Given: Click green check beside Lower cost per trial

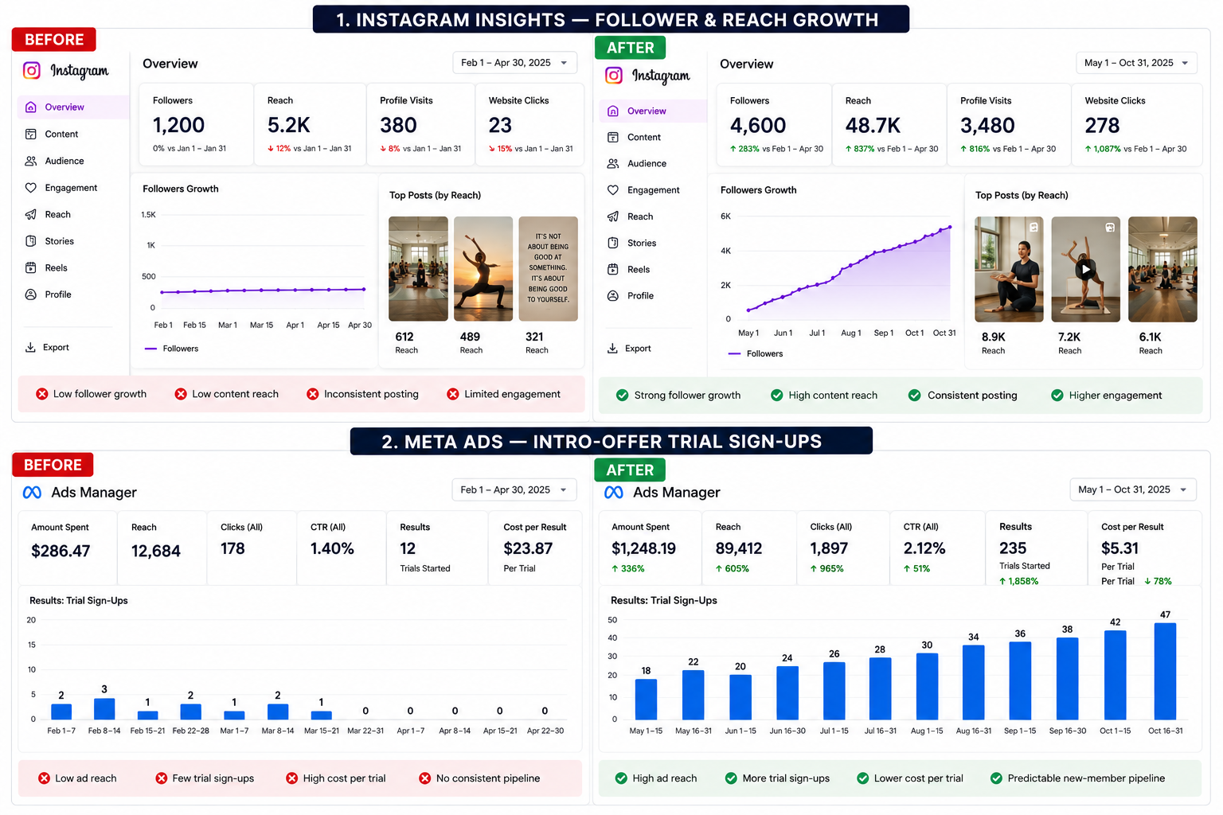Looking at the screenshot, I should pos(862,778).
